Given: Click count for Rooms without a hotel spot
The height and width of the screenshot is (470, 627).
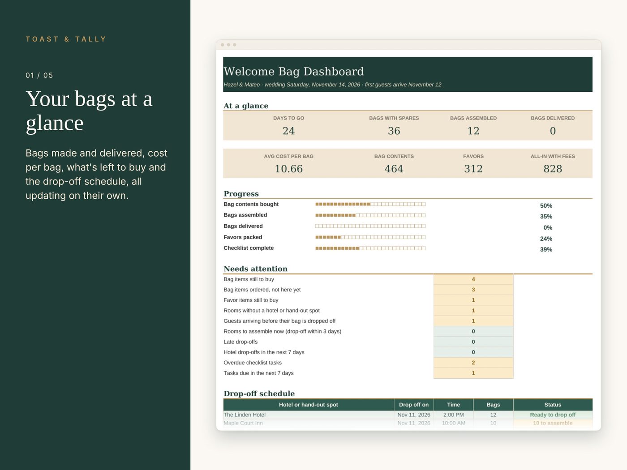Looking at the screenshot, I should (x=473, y=311).
